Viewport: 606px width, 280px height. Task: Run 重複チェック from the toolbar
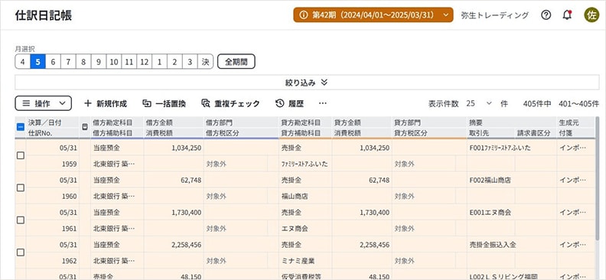pos(230,103)
